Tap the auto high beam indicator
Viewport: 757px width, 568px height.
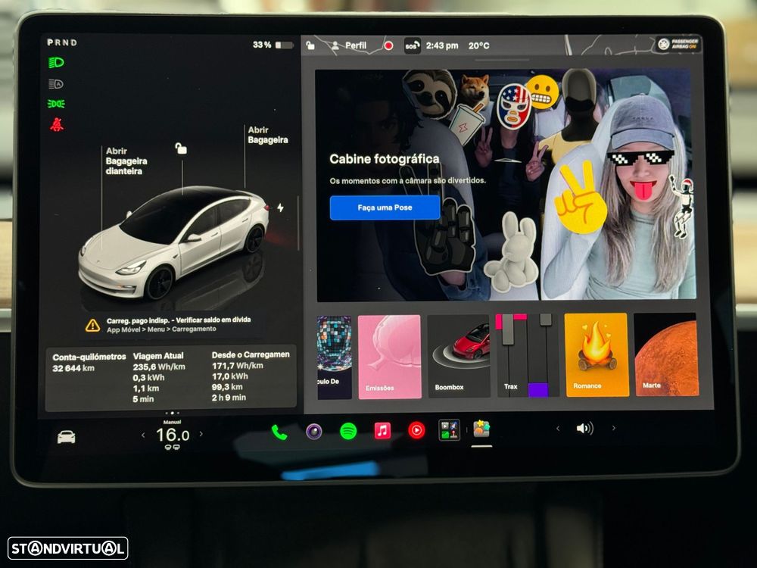(56, 84)
